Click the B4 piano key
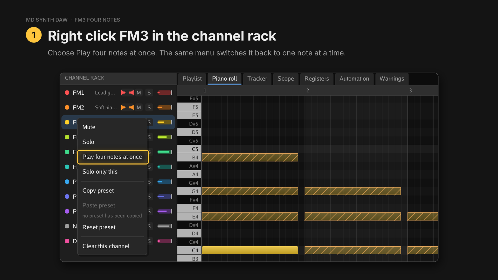Screen dimensions: 498x280 [x=189, y=157]
